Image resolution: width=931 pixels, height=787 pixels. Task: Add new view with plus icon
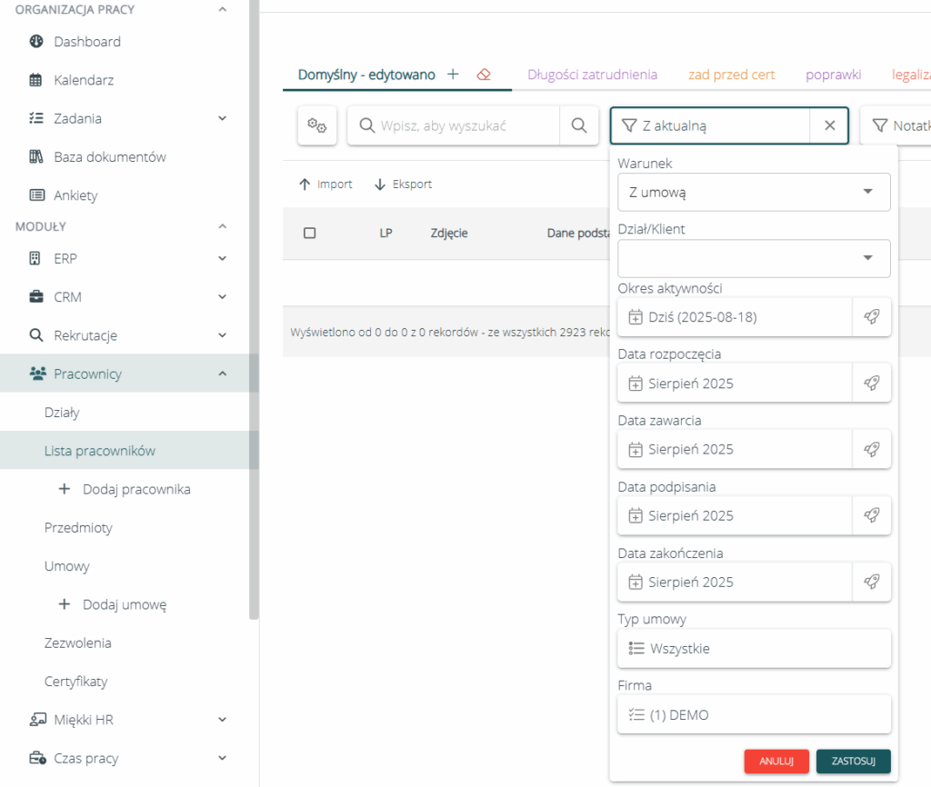pos(453,75)
